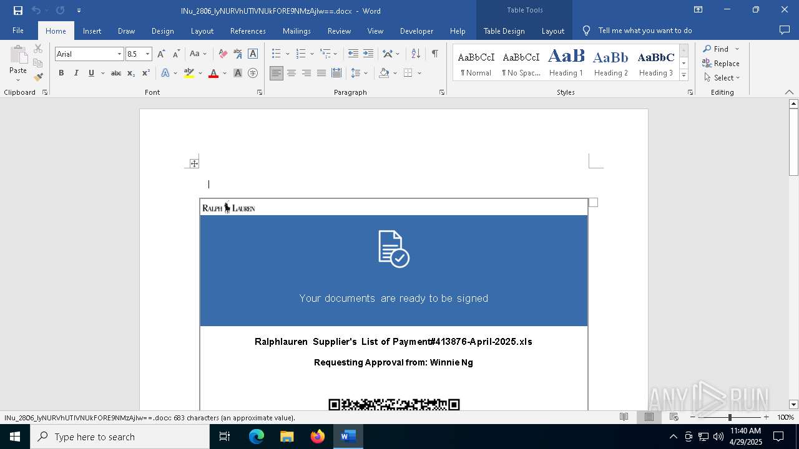Click the Windows search box
Viewport: 799px width, 449px height.
tap(120, 437)
